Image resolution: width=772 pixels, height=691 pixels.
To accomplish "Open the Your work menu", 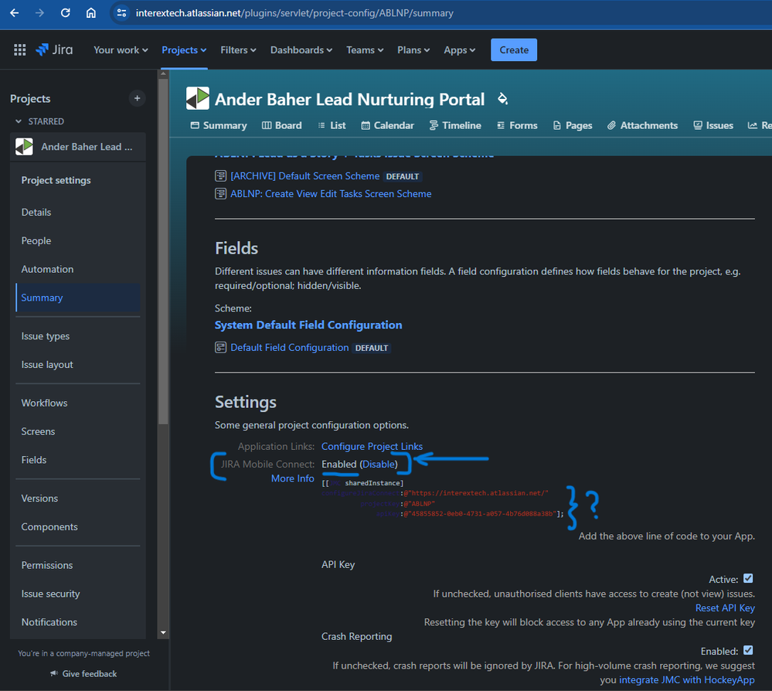I will point(120,49).
